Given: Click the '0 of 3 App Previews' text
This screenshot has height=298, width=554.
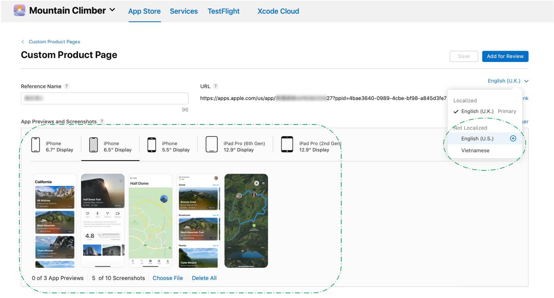Looking at the screenshot, I should 58,278.
